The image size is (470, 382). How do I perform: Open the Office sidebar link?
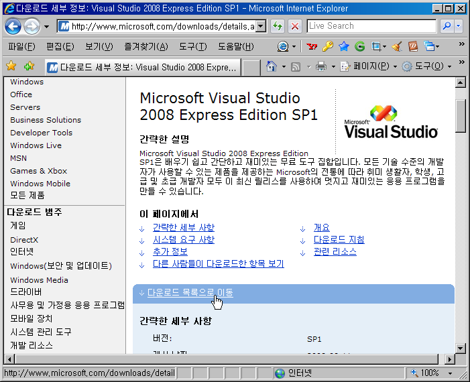[x=21, y=94]
